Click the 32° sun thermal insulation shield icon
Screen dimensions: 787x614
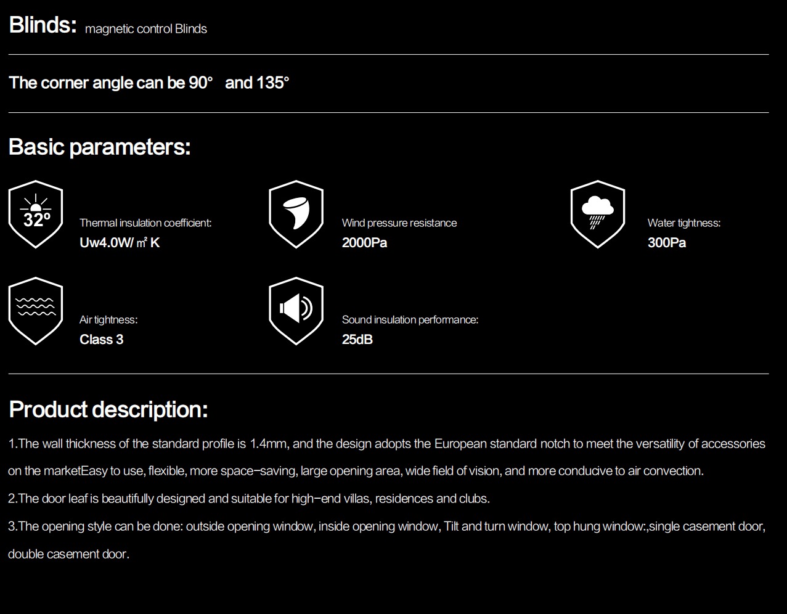36,215
